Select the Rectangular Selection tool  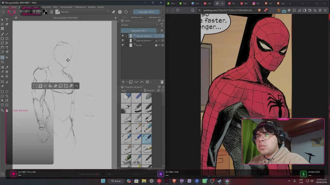coord(3,92)
